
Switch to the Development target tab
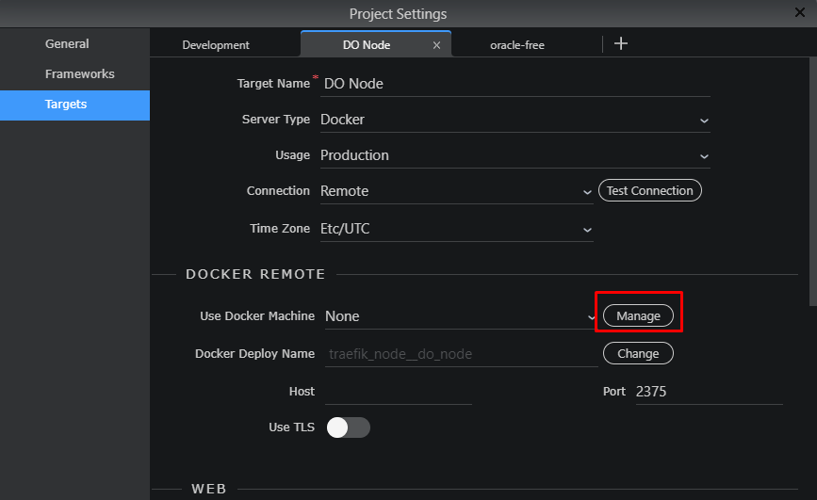click(x=216, y=45)
